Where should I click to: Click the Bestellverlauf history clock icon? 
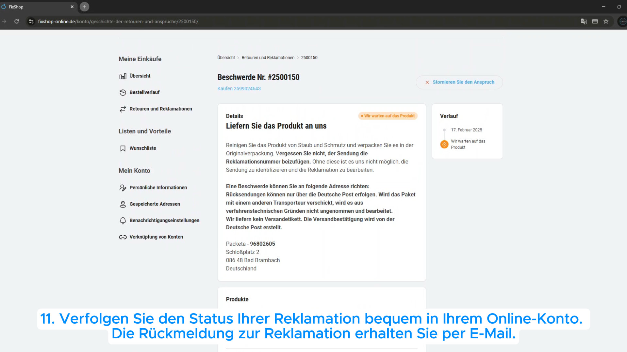point(123,93)
